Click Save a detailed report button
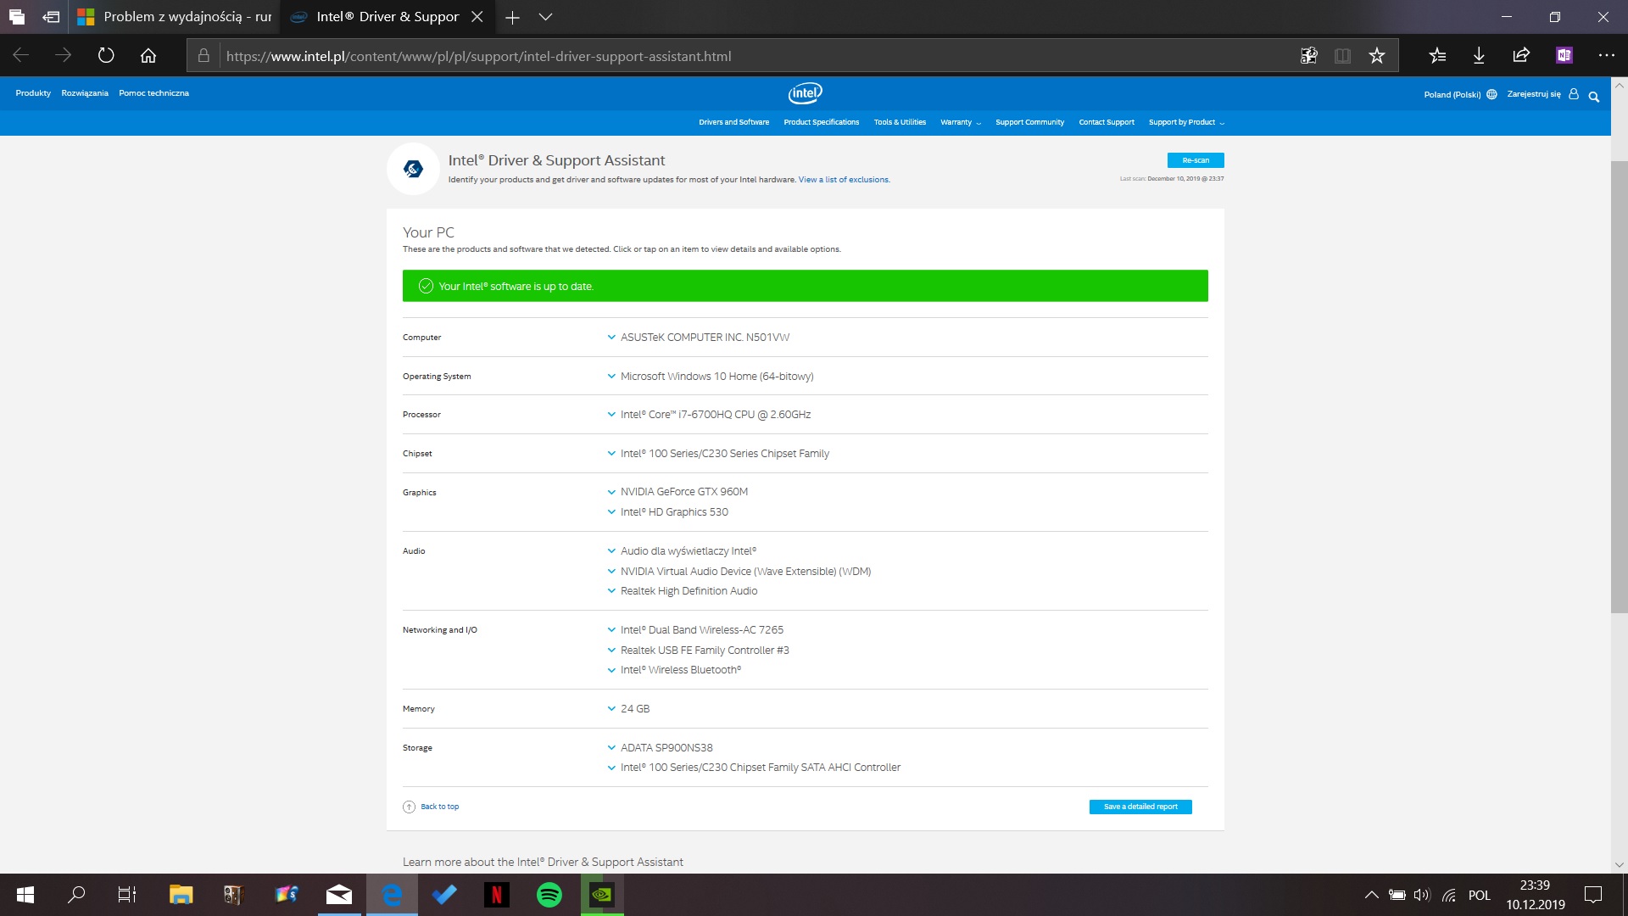 [x=1140, y=807]
